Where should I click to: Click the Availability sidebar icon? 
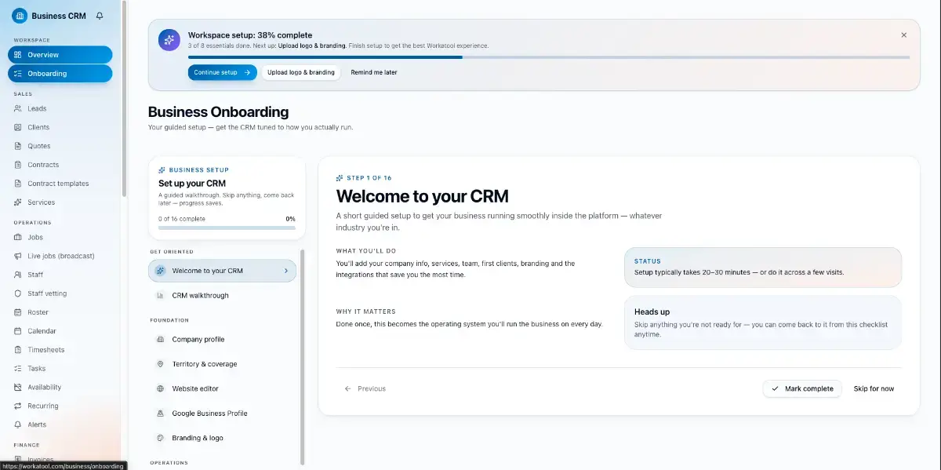click(18, 387)
